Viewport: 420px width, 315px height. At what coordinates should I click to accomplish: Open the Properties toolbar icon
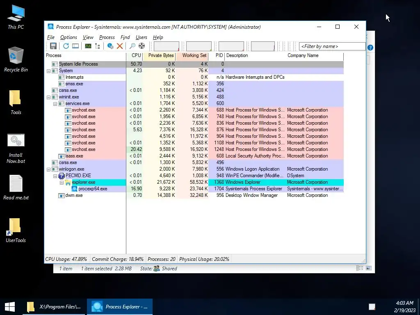110,46
